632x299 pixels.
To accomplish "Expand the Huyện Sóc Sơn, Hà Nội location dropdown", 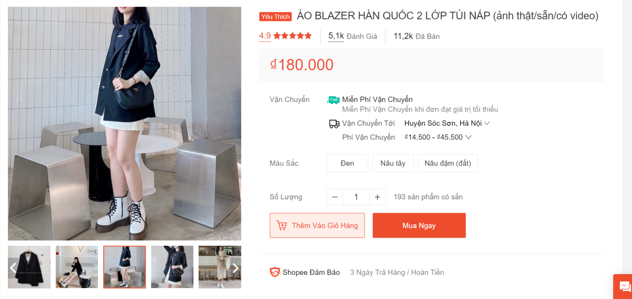I will [447, 123].
